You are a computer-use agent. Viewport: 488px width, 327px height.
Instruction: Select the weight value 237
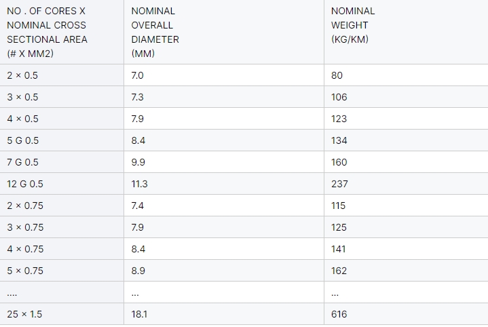(x=339, y=184)
